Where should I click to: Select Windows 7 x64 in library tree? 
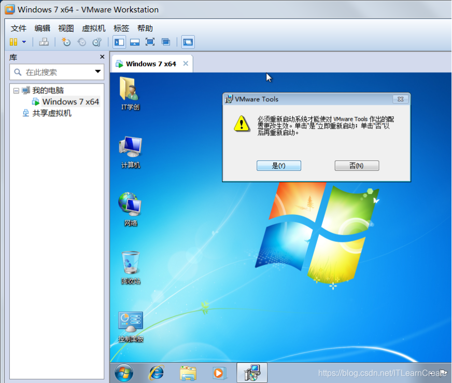coord(70,102)
